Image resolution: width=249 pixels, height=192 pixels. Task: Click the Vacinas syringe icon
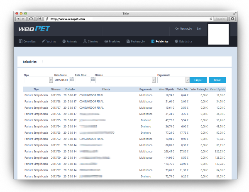click(x=44, y=42)
